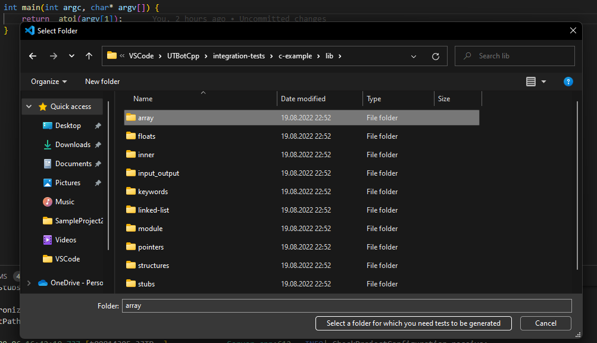The height and width of the screenshot is (343, 597).
Task: Go back with the left arrow button
Action: 33,56
